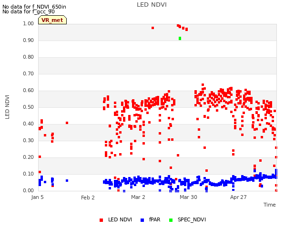Image resolution: width=305 pixels, height=229 pixels.
Task: Click the Apr 27 x-axis tick label
Action: (238, 197)
